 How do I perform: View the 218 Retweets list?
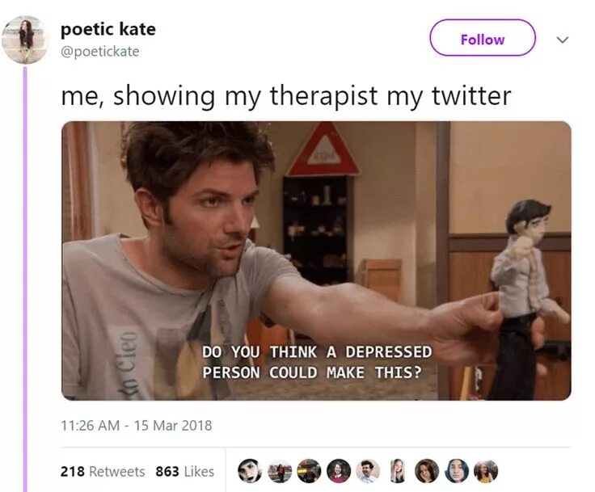click(x=103, y=472)
